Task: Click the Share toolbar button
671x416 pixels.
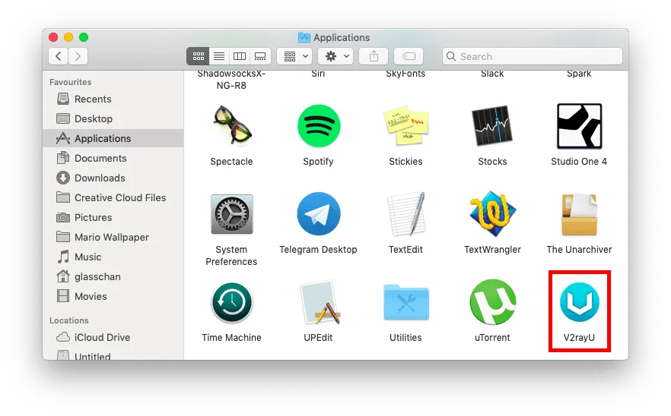Action: click(x=374, y=56)
